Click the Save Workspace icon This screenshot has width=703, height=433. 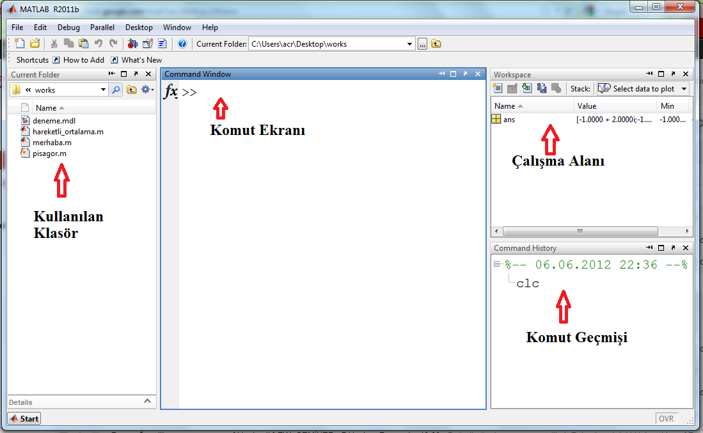click(x=542, y=88)
